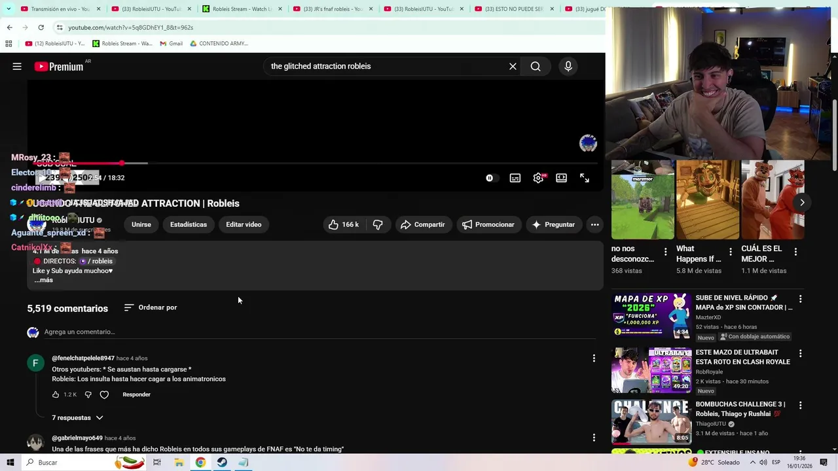Screen dimensions: 838x471
Task: Enter fullscreen mode on the video
Action: coord(585,178)
